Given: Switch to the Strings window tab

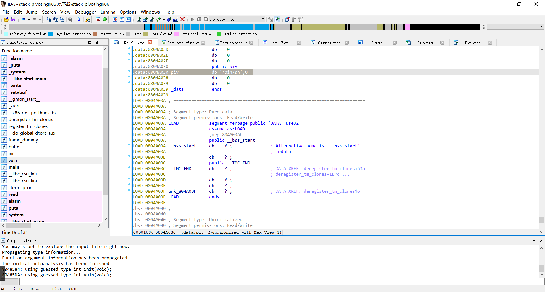Looking at the screenshot, I should pyautogui.click(x=183, y=43).
